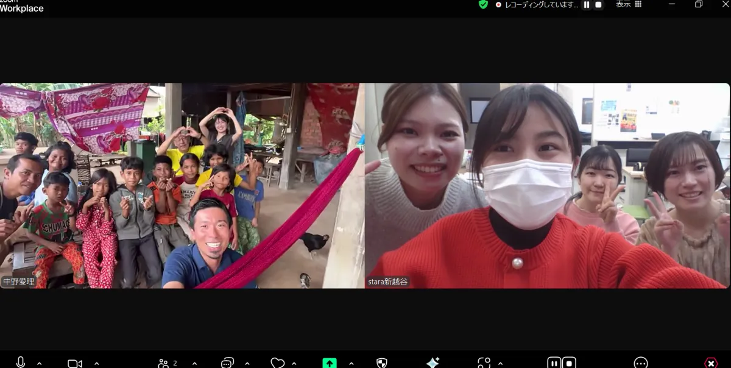Click the green encryption shield icon
The height and width of the screenshot is (368, 731).
(x=483, y=4)
